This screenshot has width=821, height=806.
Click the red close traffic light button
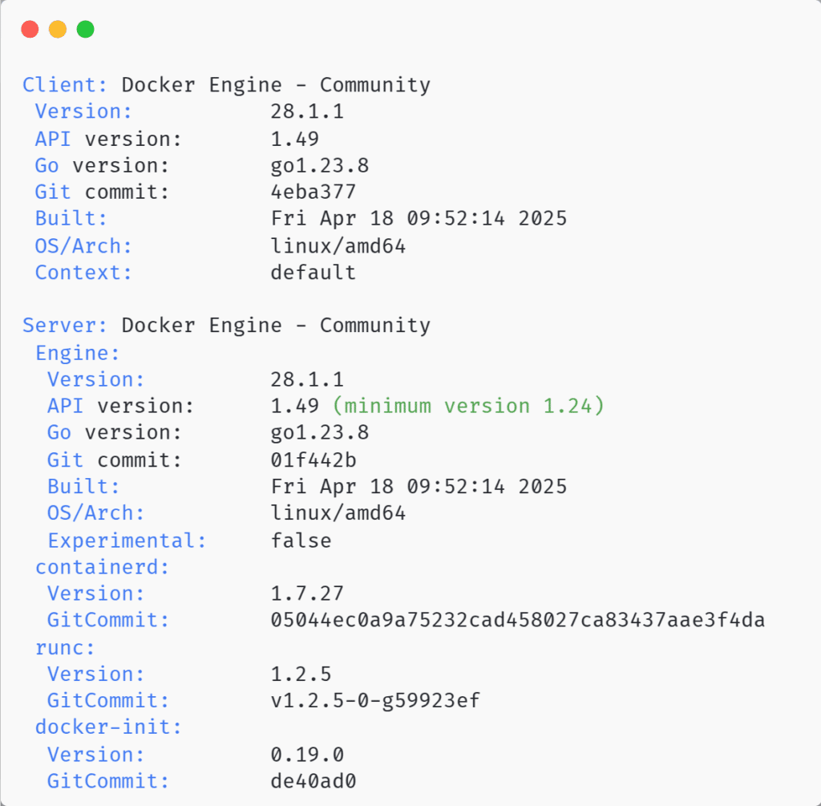[30, 29]
